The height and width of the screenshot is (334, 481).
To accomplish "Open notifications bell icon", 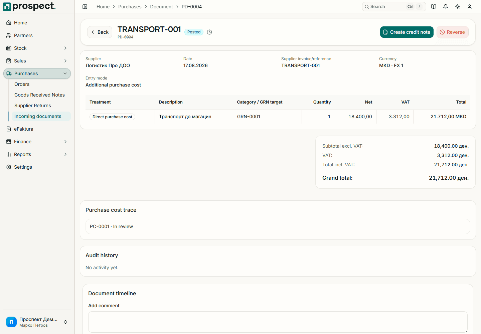I will coord(446,7).
